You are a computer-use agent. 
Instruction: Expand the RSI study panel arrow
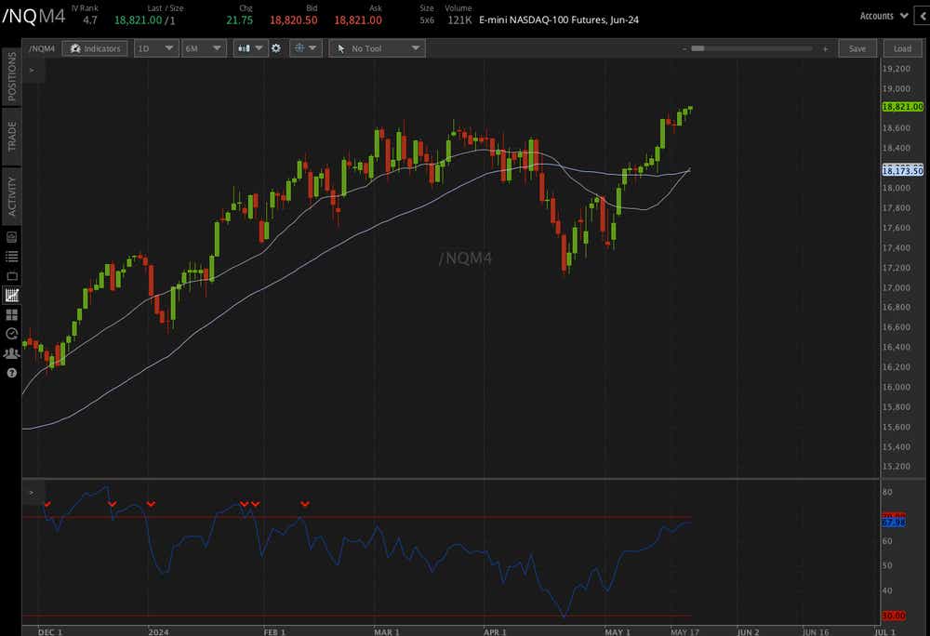(x=32, y=493)
